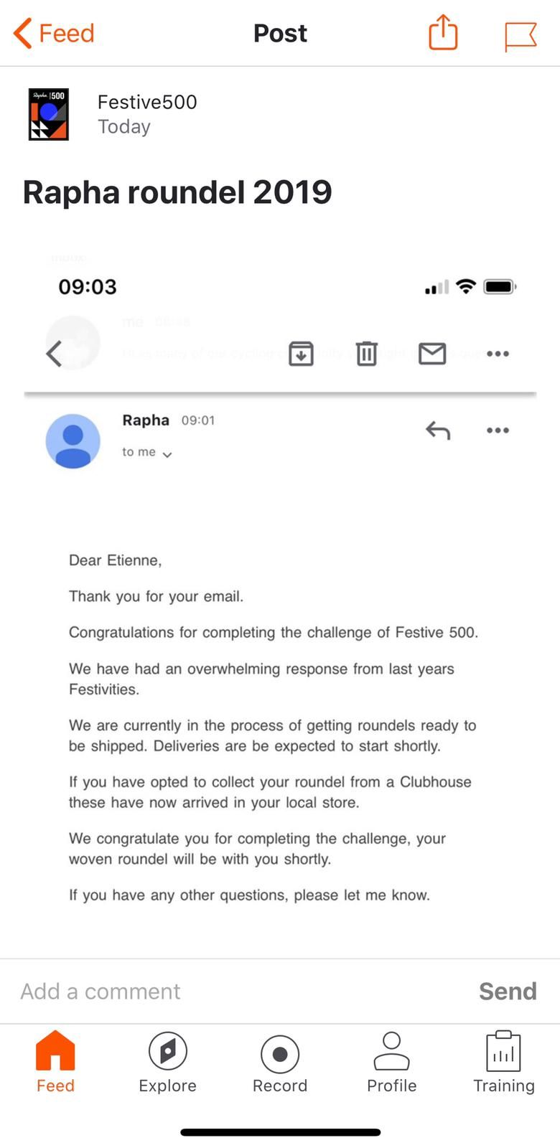Tap the flag report icon
This screenshot has width=560, height=1148.
point(521,35)
